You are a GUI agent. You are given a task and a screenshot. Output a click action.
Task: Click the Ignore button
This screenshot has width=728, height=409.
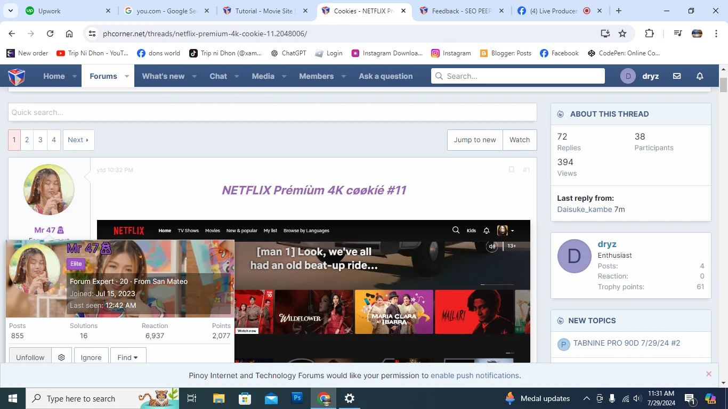[91, 357]
